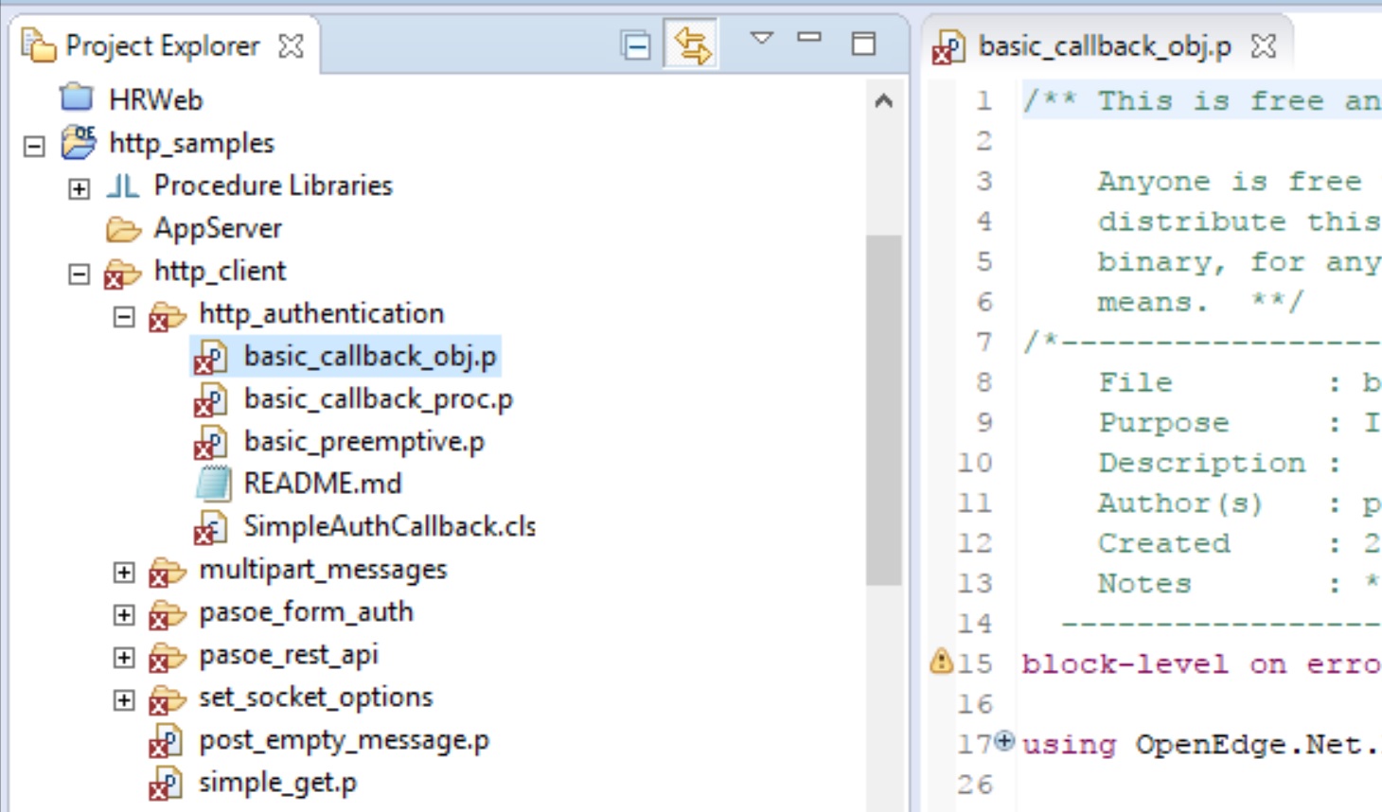Screen dimensions: 1382x812
Task: Click the multipart_messages folder icon
Action: point(168,572)
